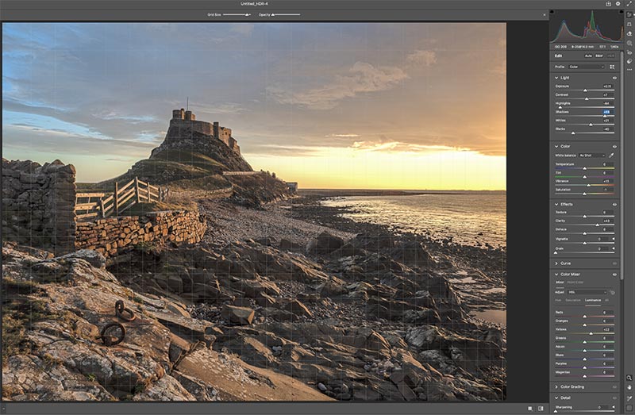The image size is (635, 415).
Task: Select the Crop and Rotate tool
Action: pyautogui.click(x=629, y=24)
